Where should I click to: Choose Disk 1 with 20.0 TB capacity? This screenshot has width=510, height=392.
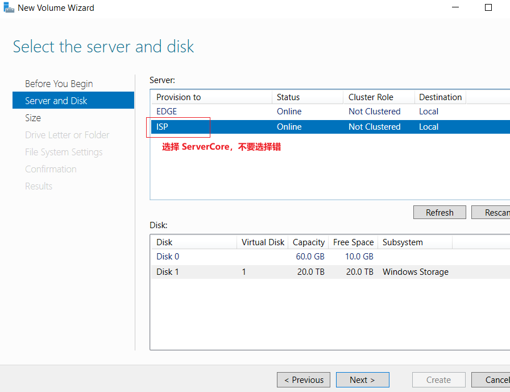click(x=330, y=272)
